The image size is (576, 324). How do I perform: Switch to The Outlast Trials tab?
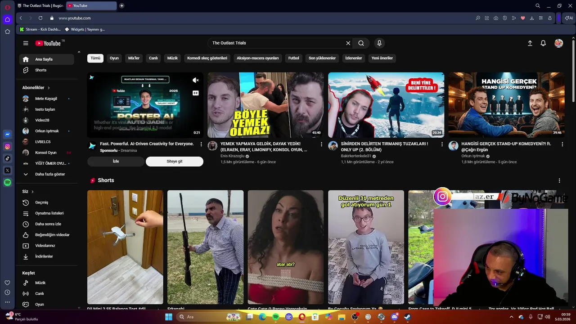coord(40,6)
